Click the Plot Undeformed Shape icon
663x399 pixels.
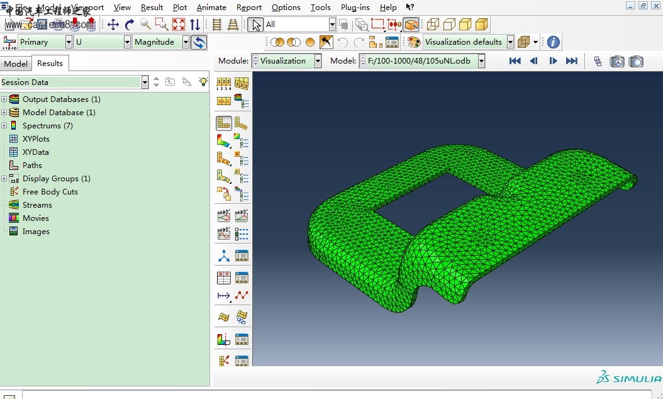223,123
